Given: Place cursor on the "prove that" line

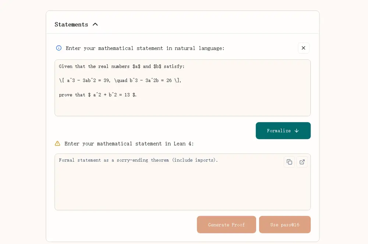Looking at the screenshot, I should pyautogui.click(x=98, y=95).
